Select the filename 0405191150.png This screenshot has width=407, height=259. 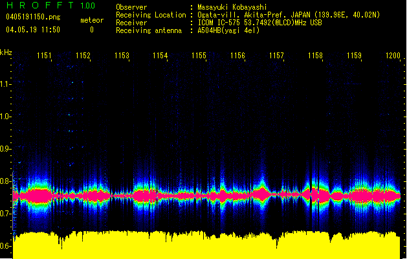[x=33, y=17]
